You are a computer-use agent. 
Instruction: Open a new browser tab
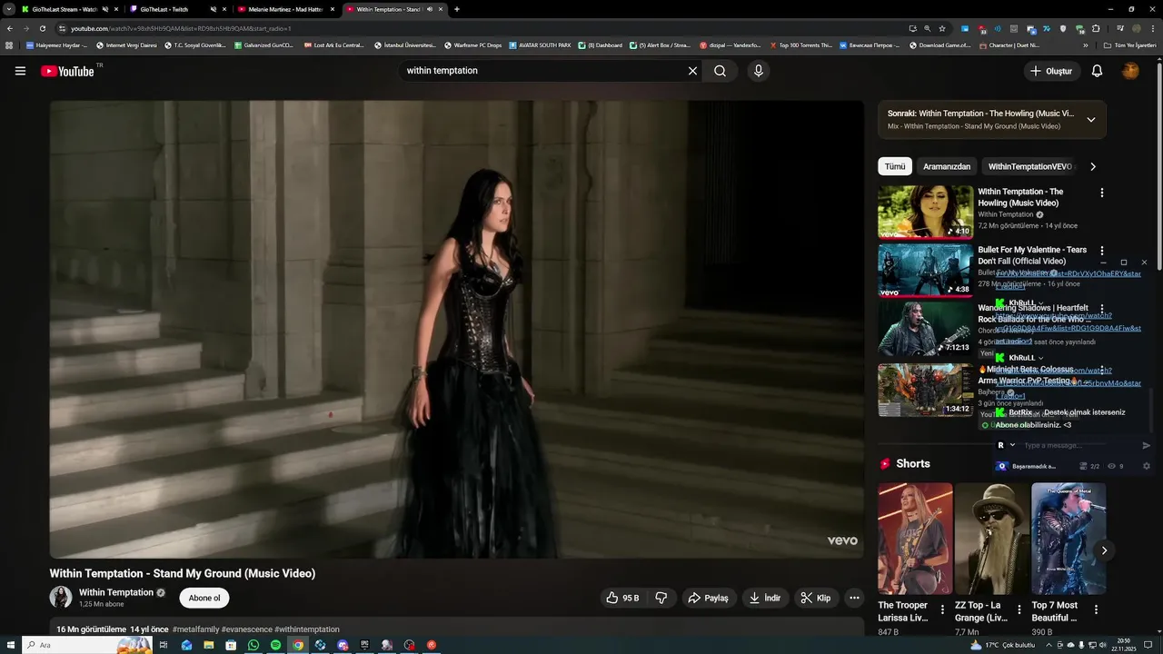tap(456, 9)
